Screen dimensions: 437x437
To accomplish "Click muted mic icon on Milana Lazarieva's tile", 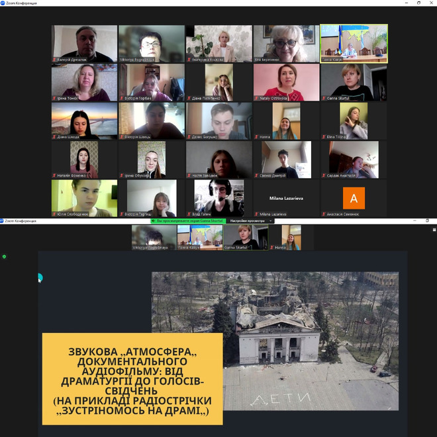I will (x=256, y=214).
